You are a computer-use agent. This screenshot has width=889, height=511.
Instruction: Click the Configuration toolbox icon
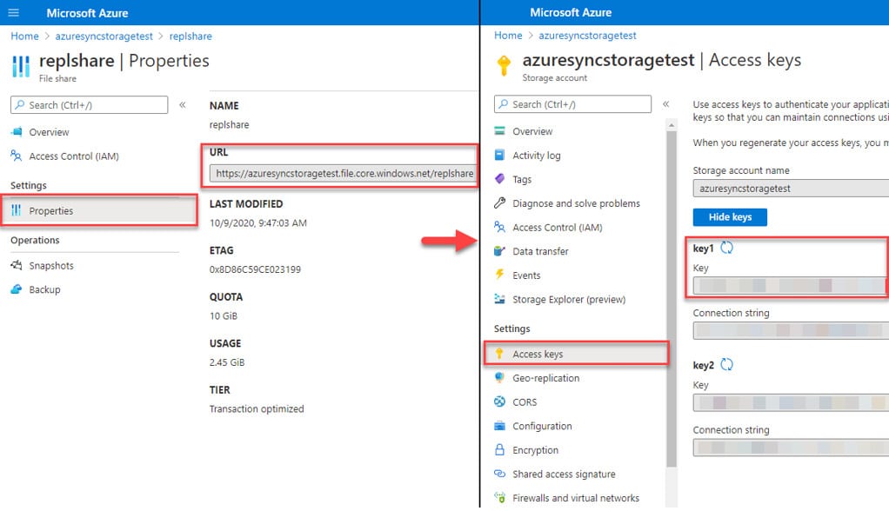click(x=499, y=426)
